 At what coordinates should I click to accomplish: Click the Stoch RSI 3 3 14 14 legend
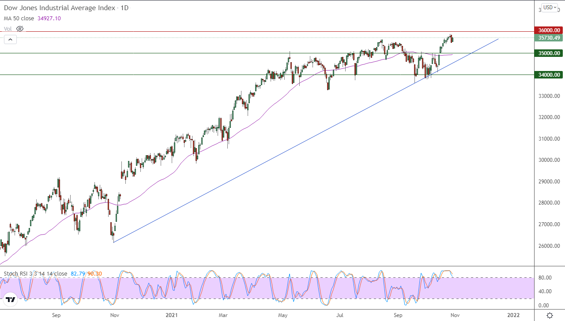point(35,274)
